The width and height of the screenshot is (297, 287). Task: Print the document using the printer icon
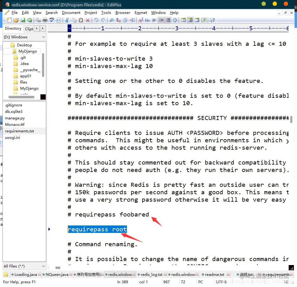click(45, 20)
